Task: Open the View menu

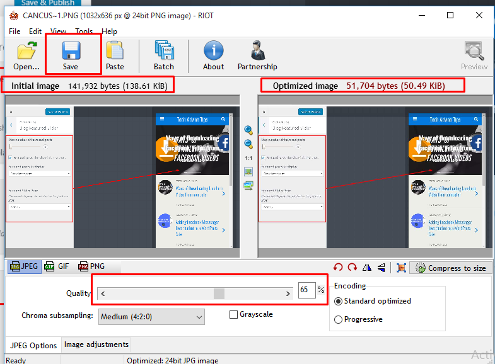Action: [59, 31]
